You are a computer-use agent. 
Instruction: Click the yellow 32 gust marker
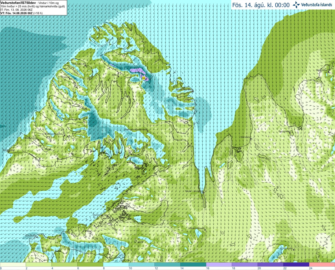(143, 78)
